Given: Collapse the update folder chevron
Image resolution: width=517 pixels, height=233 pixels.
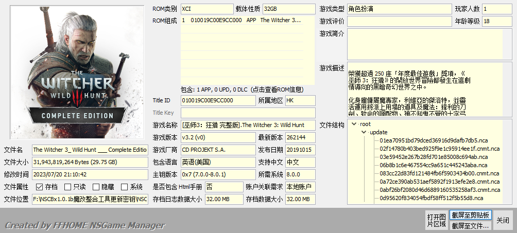Looking at the screenshot, I should click(364, 132).
